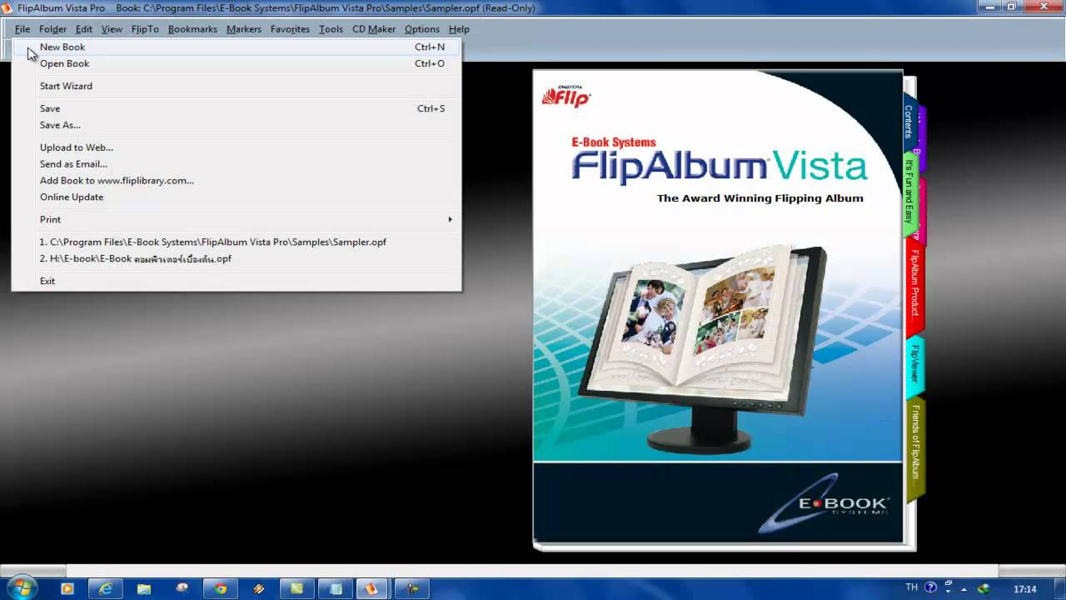Image resolution: width=1066 pixels, height=600 pixels.
Task: Choose Save As... menu entry
Action: coord(237,126)
